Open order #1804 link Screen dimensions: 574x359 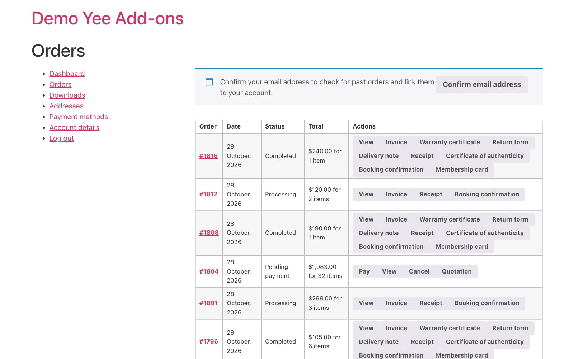click(209, 271)
